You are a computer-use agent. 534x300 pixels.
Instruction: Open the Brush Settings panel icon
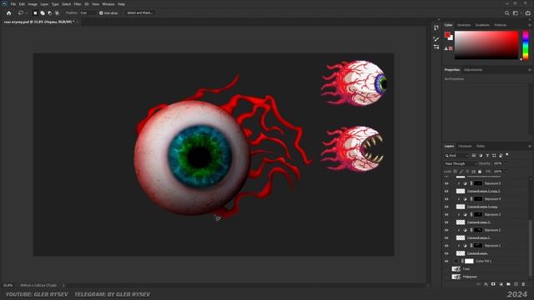pos(436,39)
